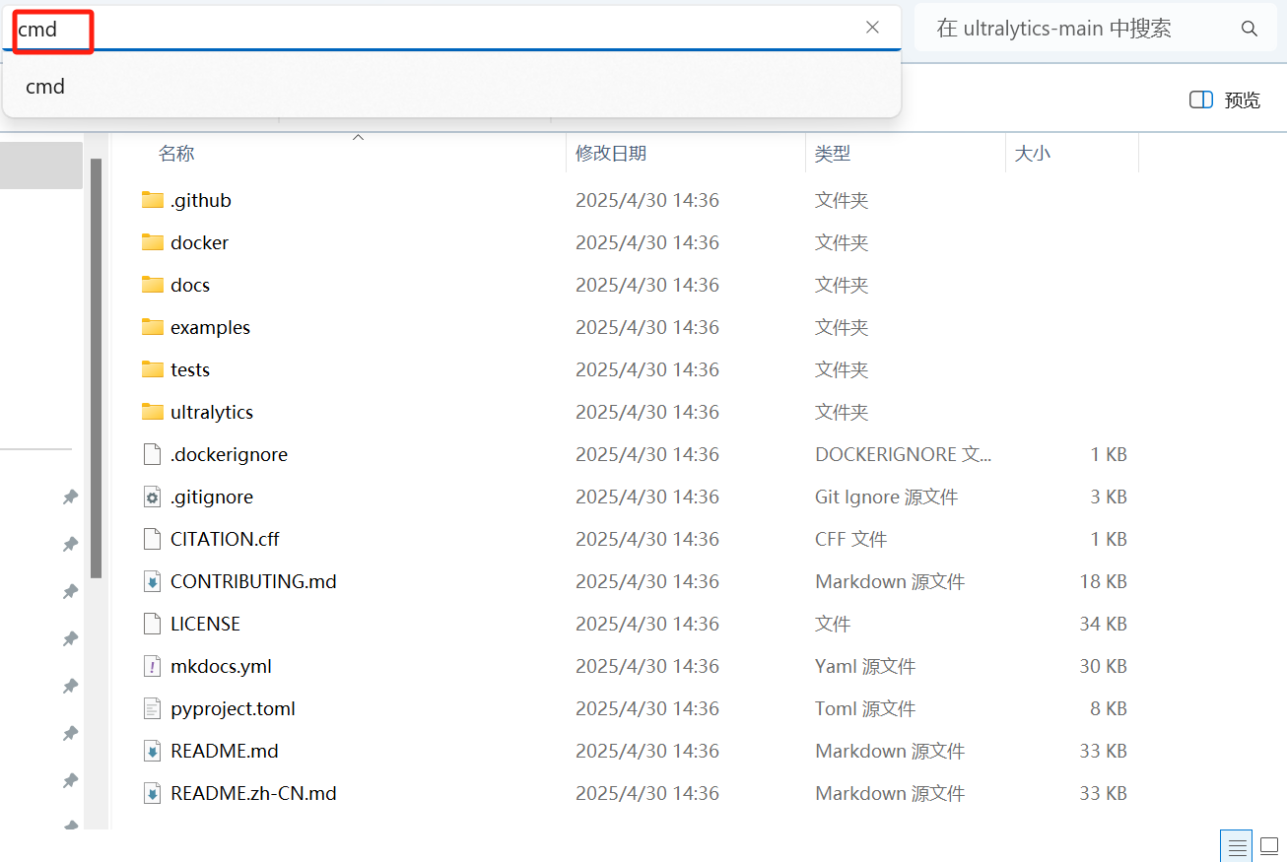Click the folder icon beside ultralytics

point(152,412)
